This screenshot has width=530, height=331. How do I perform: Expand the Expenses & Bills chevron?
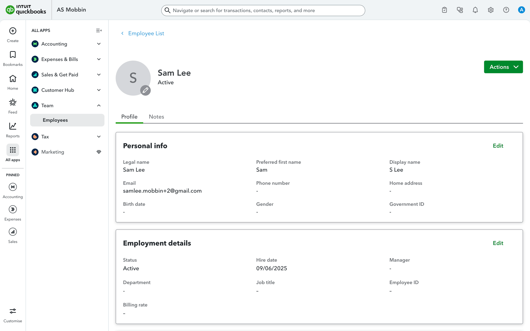pyautogui.click(x=99, y=59)
